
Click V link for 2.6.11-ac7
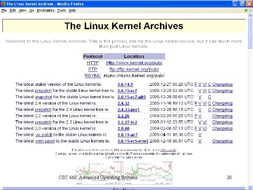pyautogui.click(x=200, y=135)
